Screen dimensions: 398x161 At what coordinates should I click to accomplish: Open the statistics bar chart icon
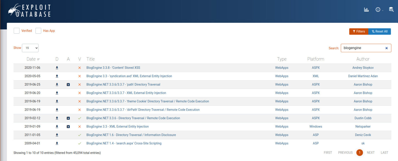click(x=366, y=10)
